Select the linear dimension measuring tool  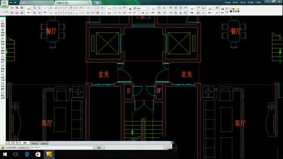pyautogui.click(x=109, y=8)
